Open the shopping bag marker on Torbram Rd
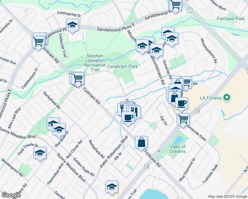 (x=141, y=142)
